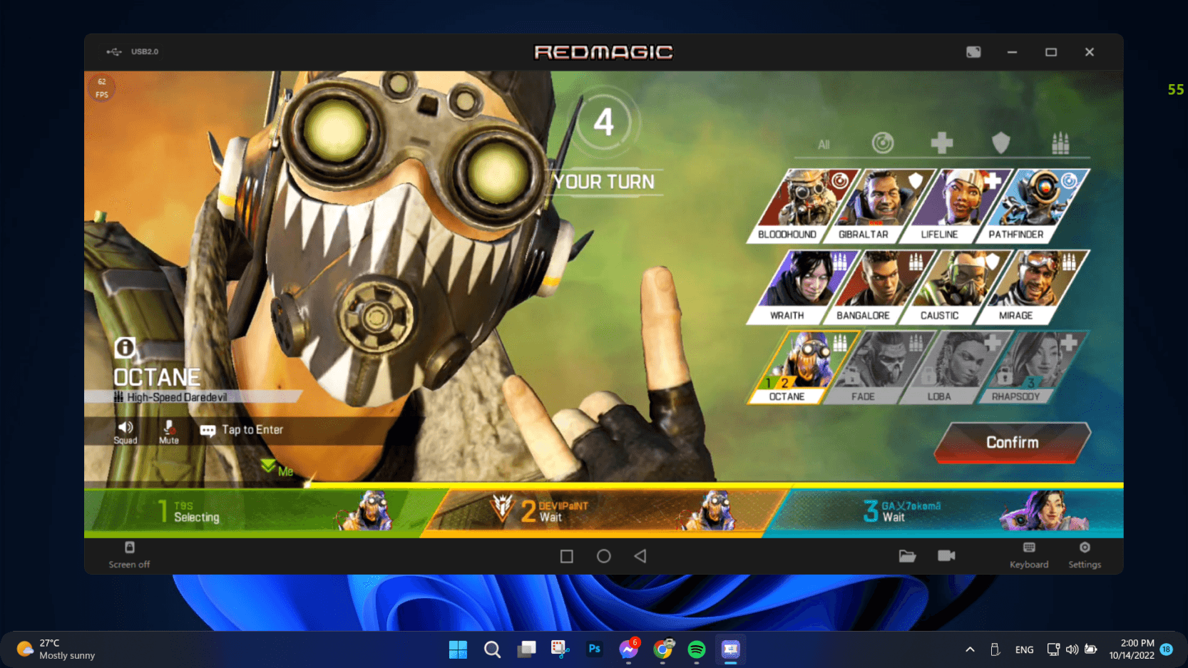Open Spotify from taskbar
1188x668 pixels.
tap(697, 649)
